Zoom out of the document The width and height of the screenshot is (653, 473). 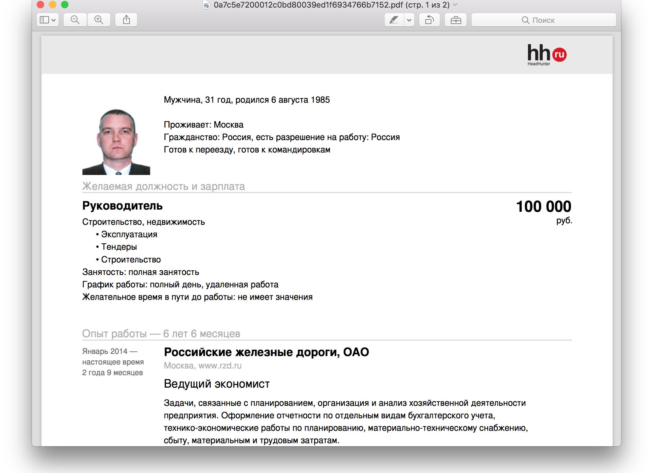click(x=75, y=20)
